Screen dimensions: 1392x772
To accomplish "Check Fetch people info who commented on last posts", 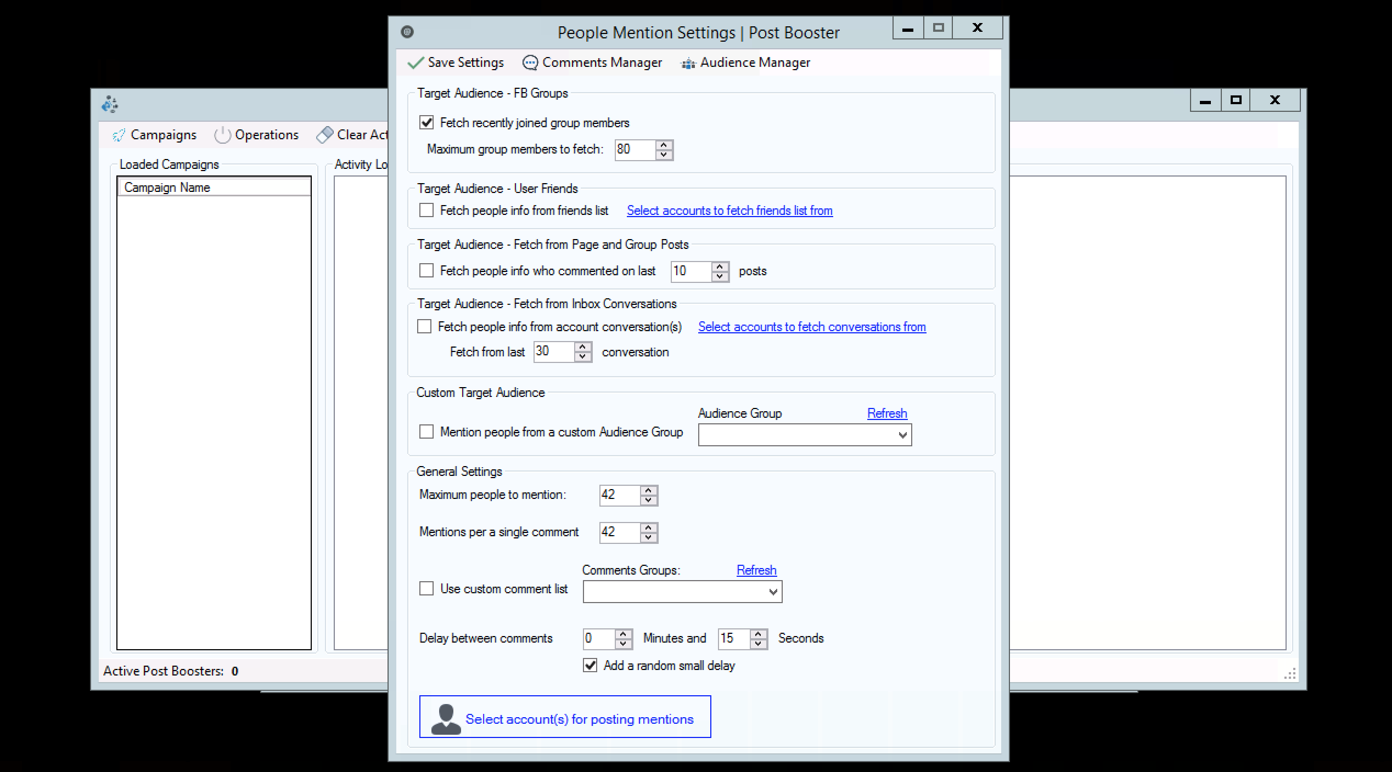I will pyautogui.click(x=426, y=270).
